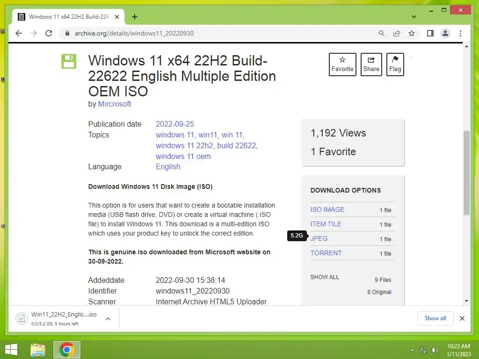Download the TORRENT option

326,253
